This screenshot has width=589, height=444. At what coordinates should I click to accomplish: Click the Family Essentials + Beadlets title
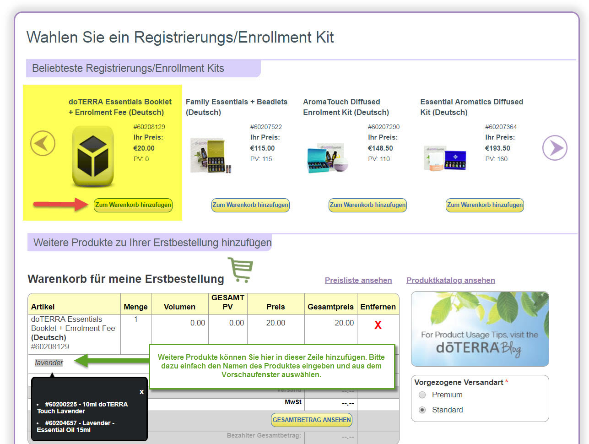237,107
